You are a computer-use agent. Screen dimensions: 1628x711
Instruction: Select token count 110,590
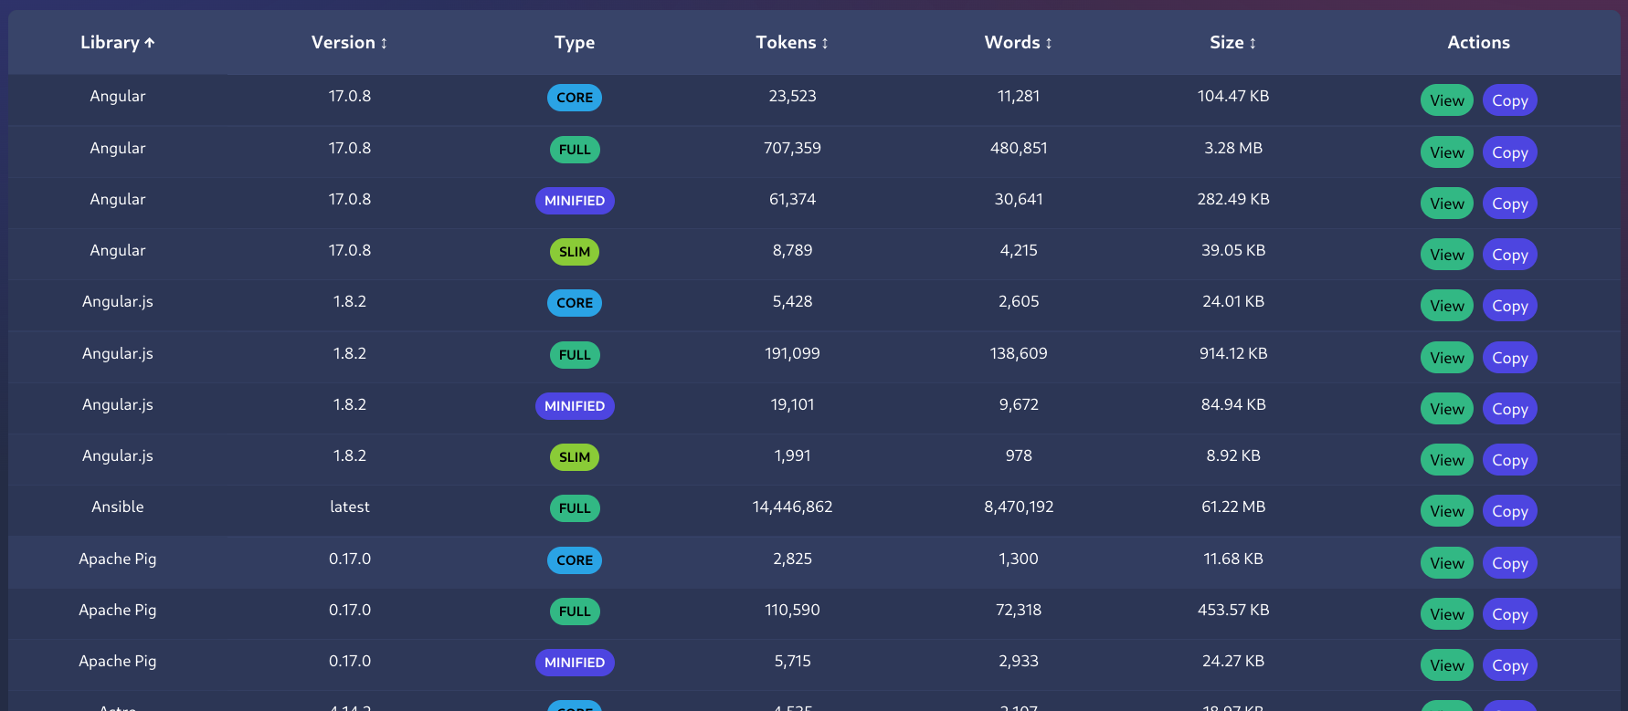[792, 610]
